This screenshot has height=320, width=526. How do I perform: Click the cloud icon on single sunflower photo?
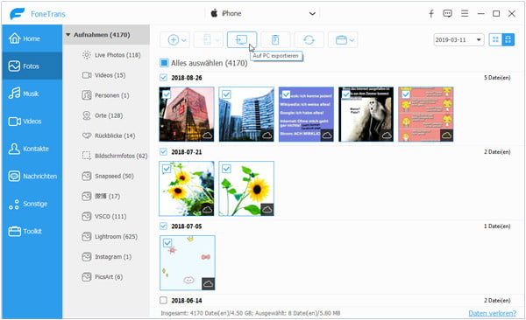pyautogui.click(x=267, y=210)
